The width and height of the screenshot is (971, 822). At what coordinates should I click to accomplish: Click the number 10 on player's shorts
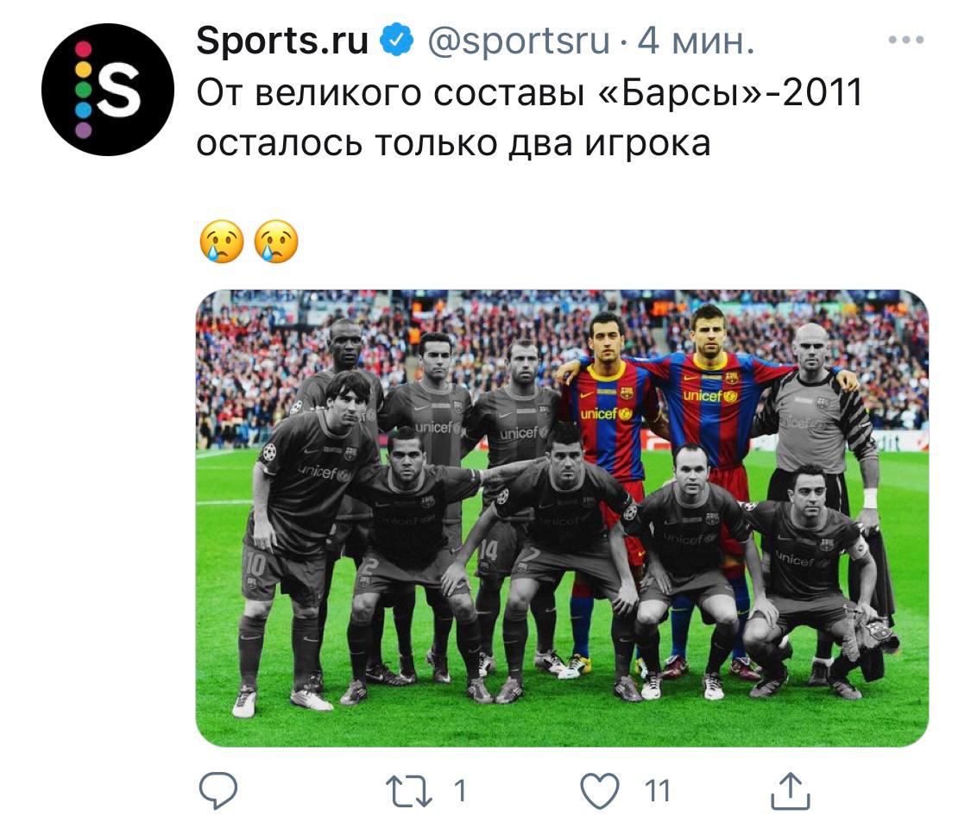click(255, 565)
